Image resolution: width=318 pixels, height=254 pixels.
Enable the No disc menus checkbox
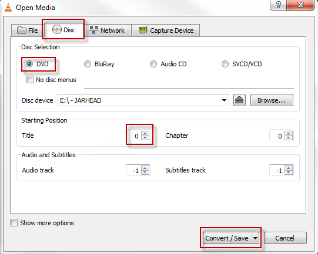[x=29, y=80]
